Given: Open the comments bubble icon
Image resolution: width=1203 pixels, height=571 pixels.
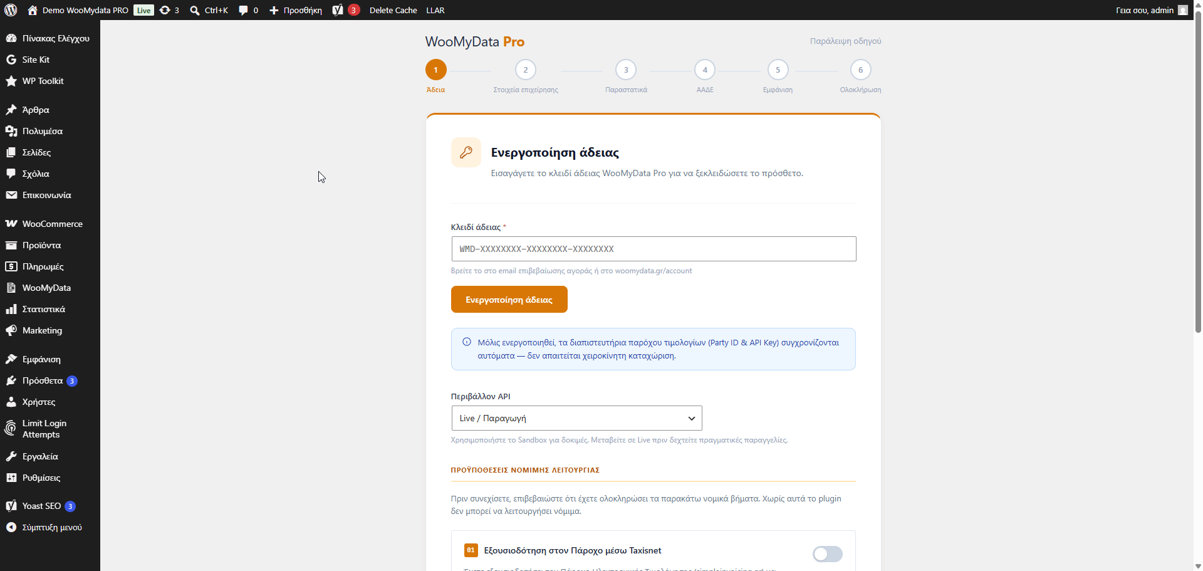Looking at the screenshot, I should pos(243,10).
